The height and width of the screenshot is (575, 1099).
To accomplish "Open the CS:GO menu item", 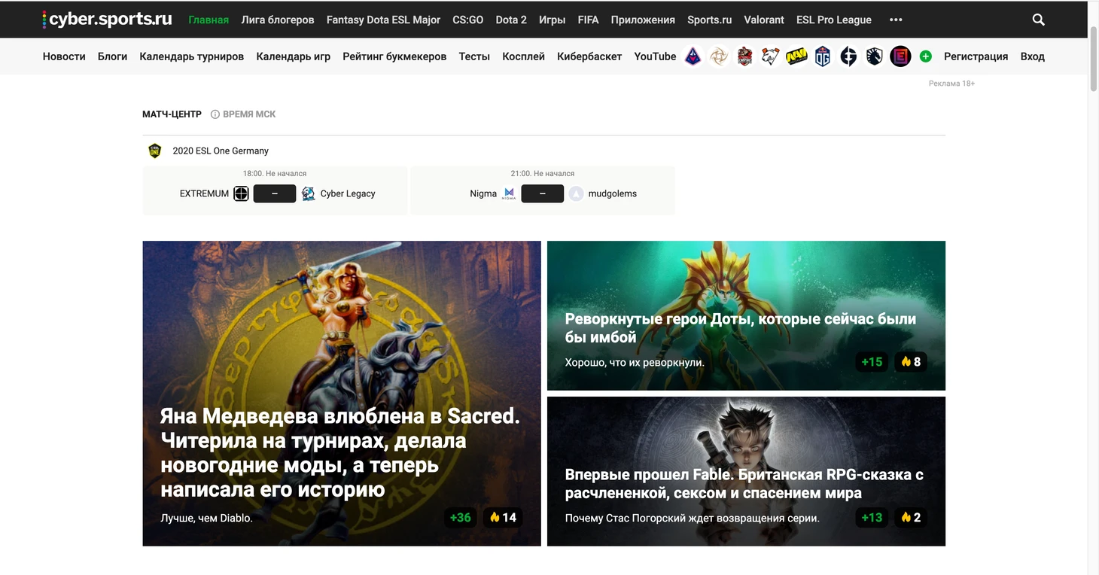I will [x=467, y=20].
